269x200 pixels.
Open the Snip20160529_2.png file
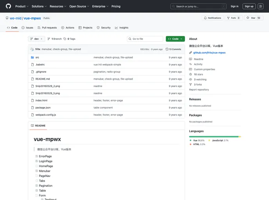48,86
